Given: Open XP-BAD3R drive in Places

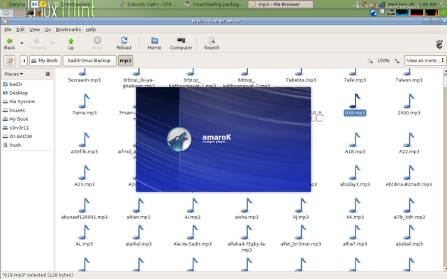Looking at the screenshot, I should [x=17, y=137].
